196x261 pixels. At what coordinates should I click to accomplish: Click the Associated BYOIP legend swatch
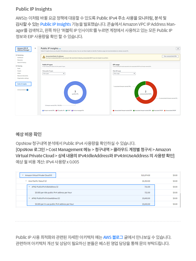pyautogui.click(x=153, y=110)
